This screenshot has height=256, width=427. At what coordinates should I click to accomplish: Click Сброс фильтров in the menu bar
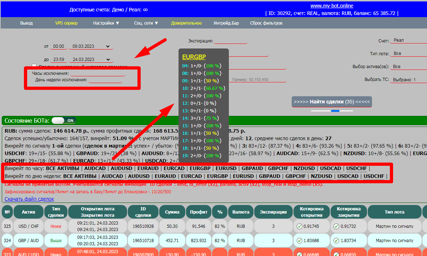click(266, 23)
